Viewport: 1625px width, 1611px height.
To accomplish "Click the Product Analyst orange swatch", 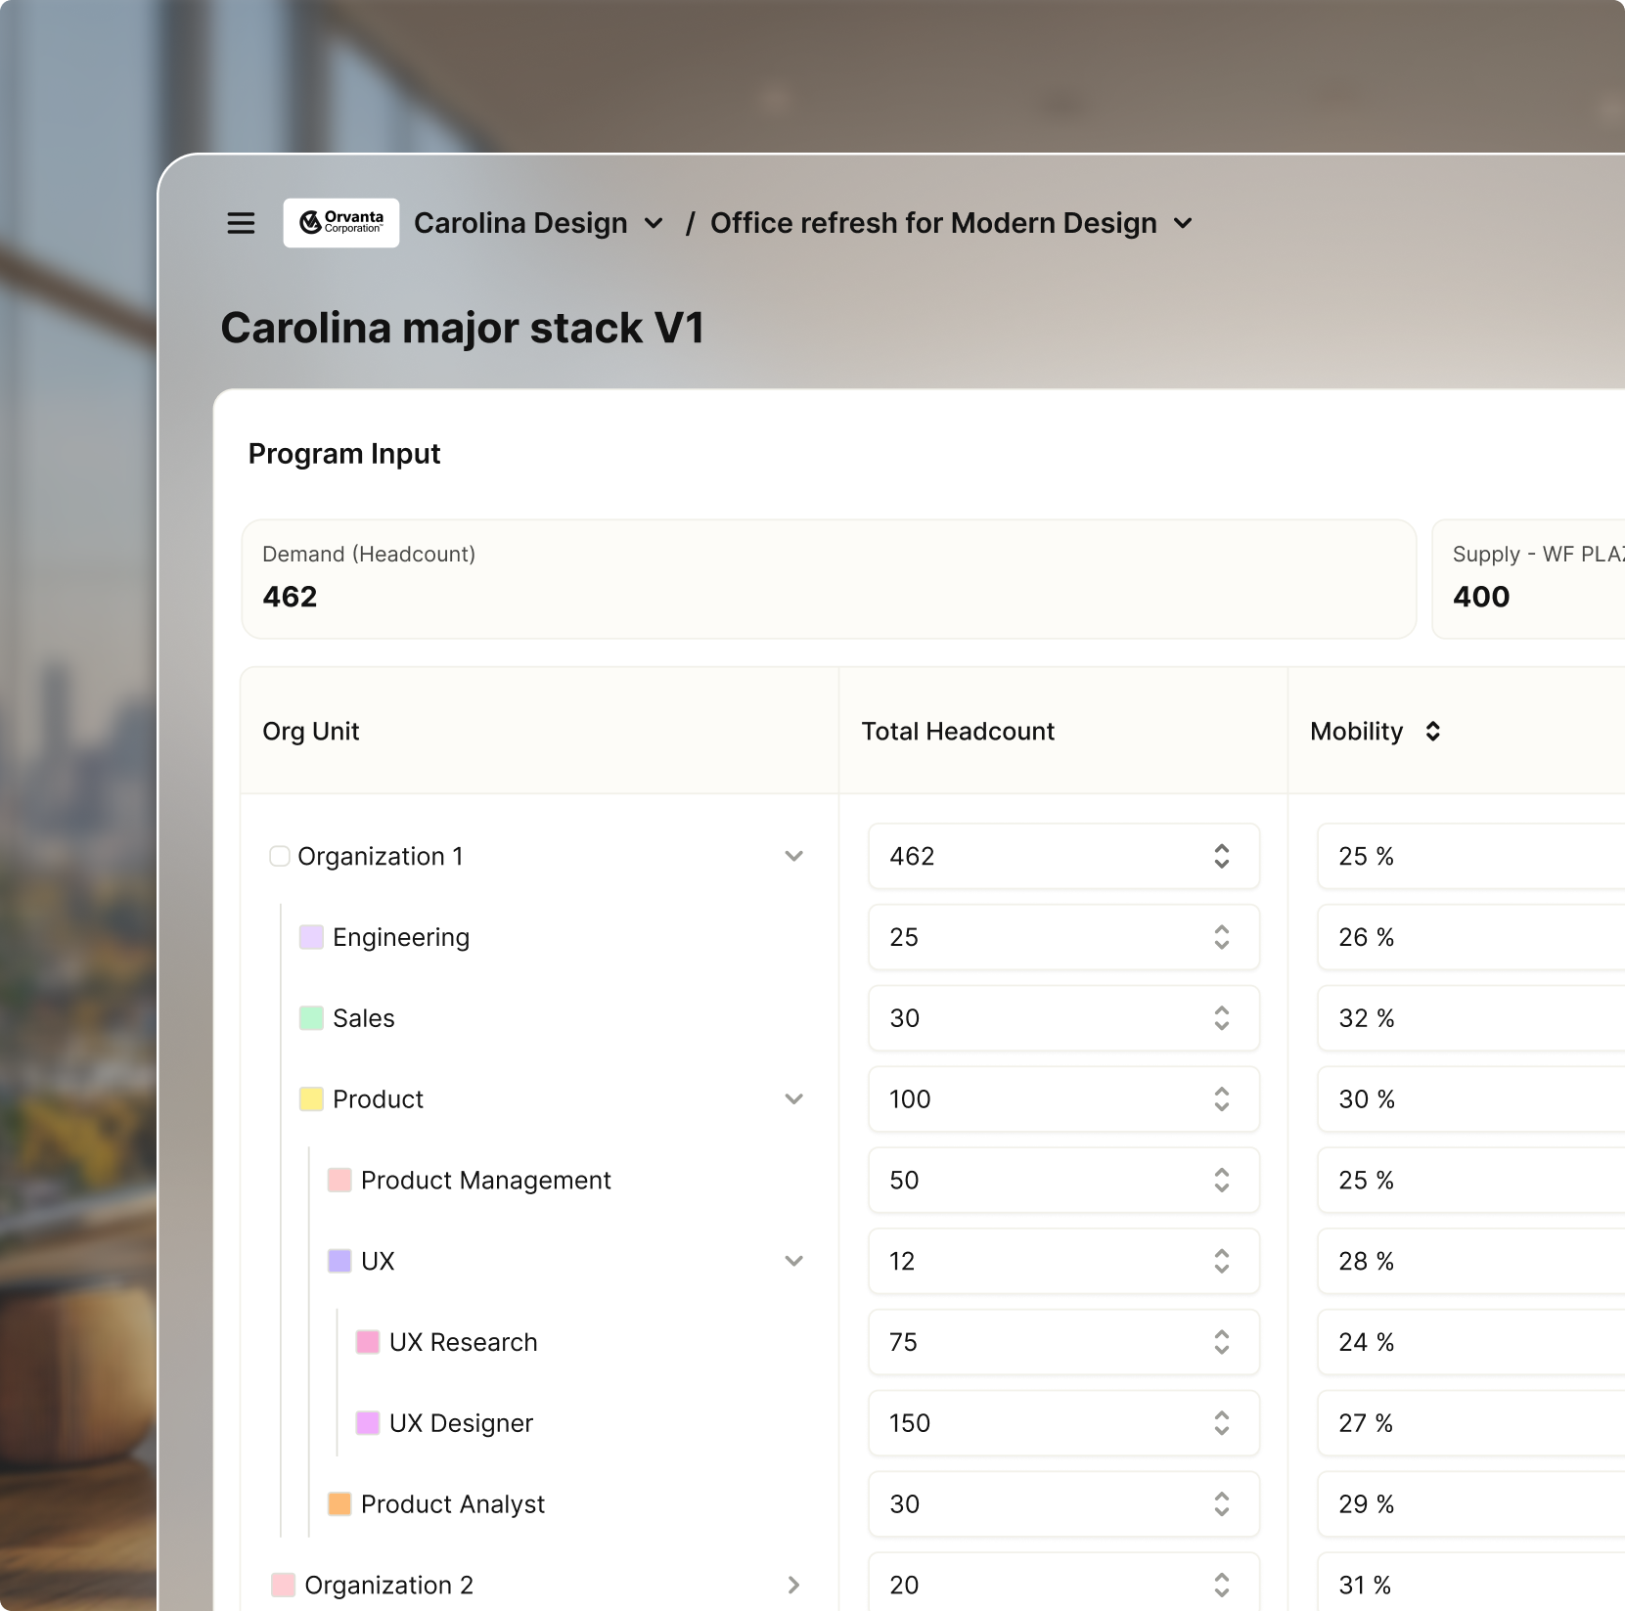I will coord(339,1504).
